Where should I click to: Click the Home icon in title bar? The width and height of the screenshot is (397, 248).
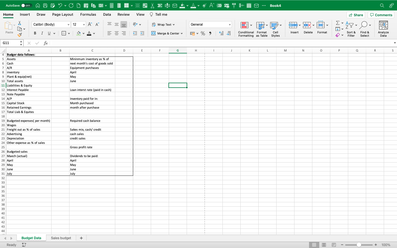[x=38, y=6]
